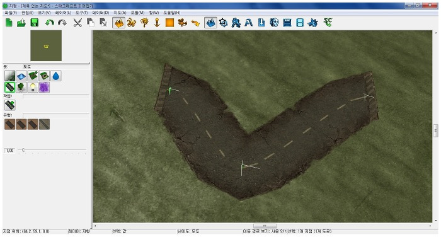Create a new map document
441x237 pixels.
(9, 23)
